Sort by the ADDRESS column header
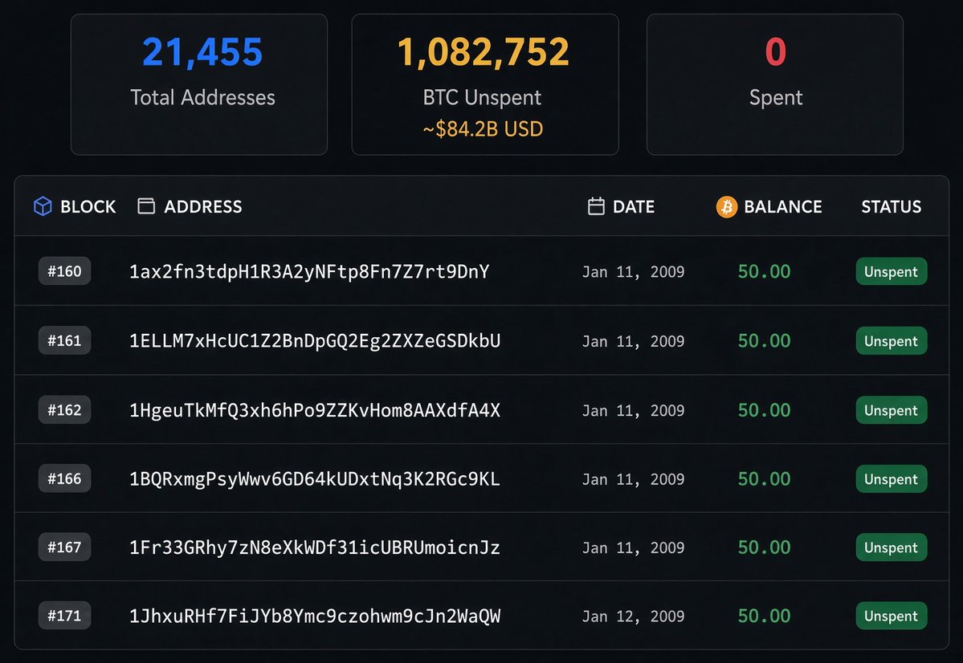This screenshot has height=663, width=963. point(202,207)
